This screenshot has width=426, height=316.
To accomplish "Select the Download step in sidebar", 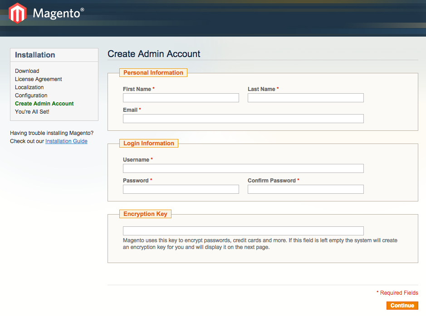I will click(x=27, y=71).
